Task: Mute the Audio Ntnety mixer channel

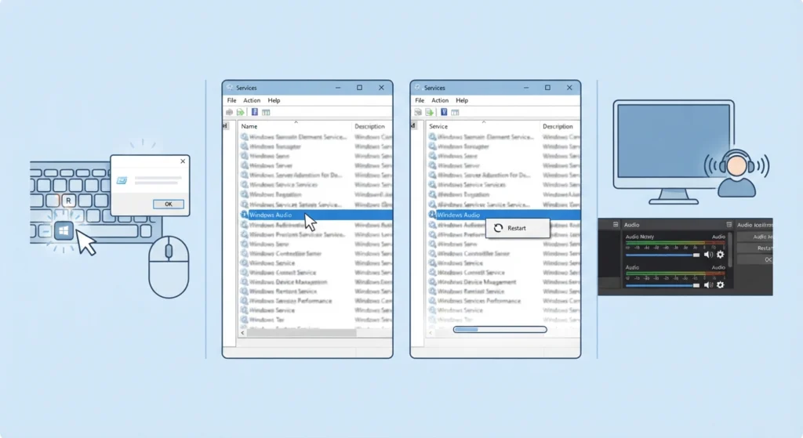Action: pyautogui.click(x=708, y=255)
